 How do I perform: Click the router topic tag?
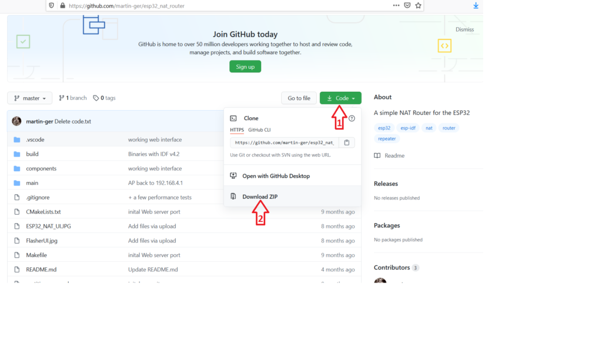pyautogui.click(x=449, y=128)
